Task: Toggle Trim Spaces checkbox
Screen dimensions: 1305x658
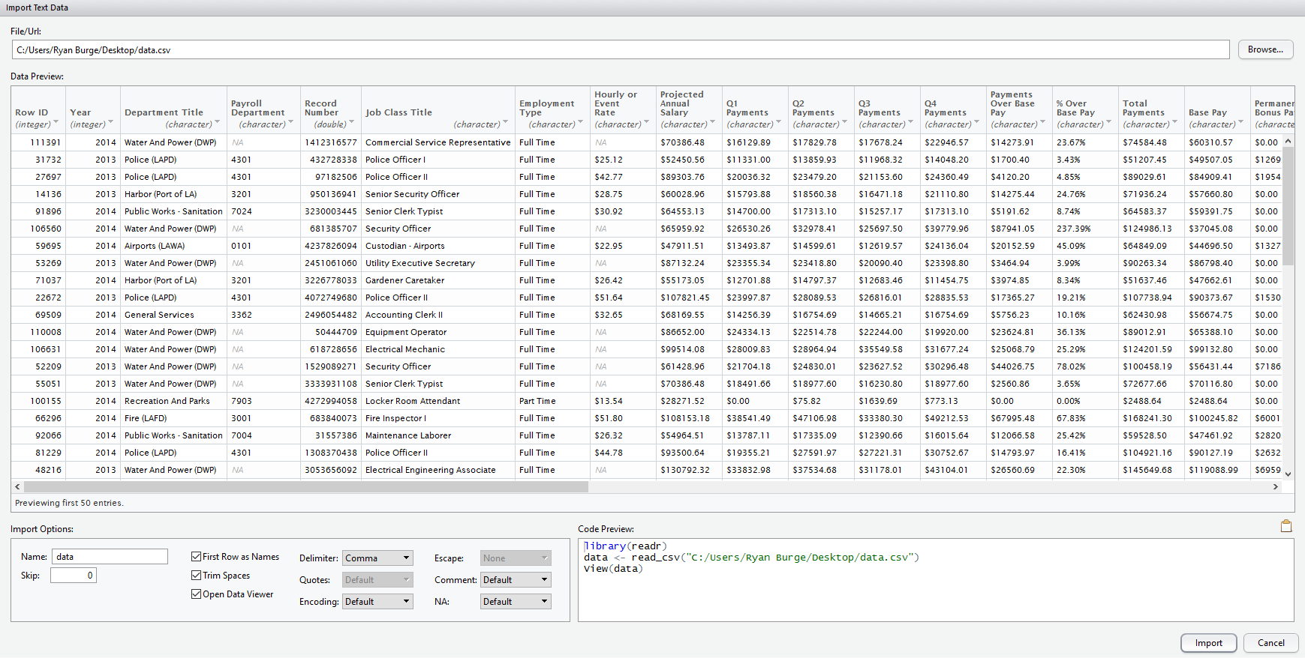Action: click(196, 576)
